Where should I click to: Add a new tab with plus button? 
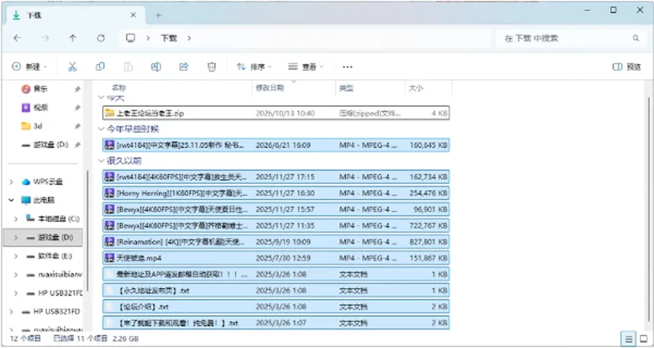pyautogui.click(x=158, y=16)
